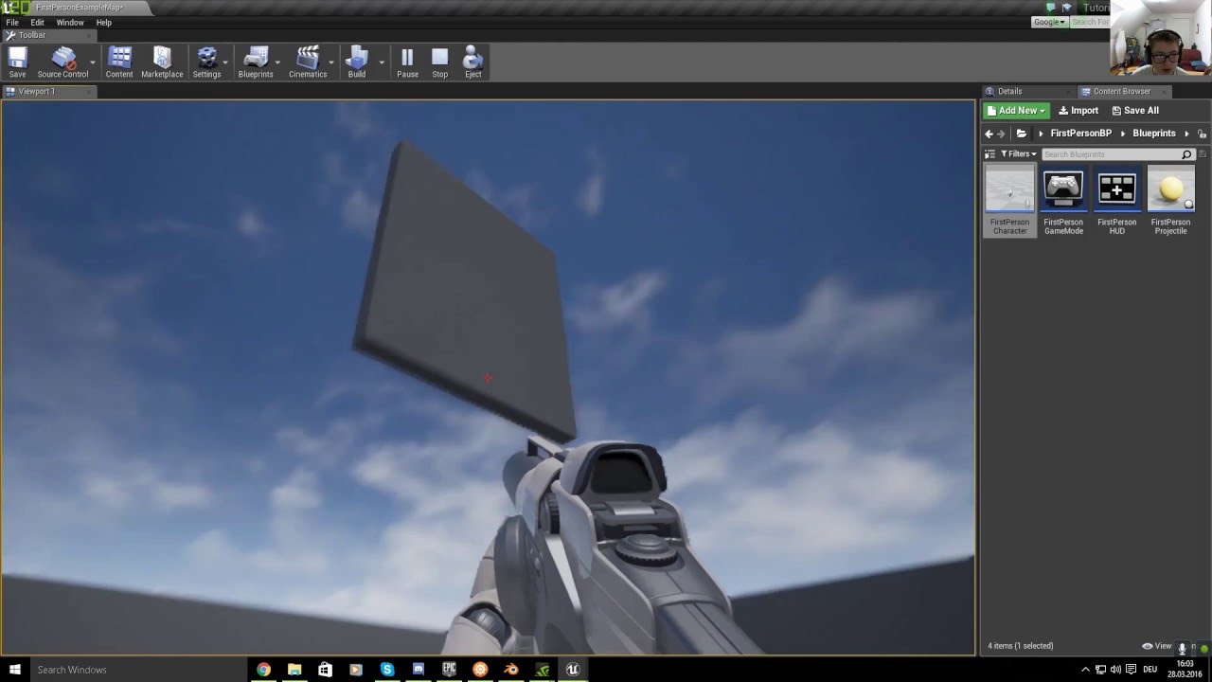1212x682 pixels.
Task: Select the FirstPersonHUD asset thumbnail
Action: (x=1117, y=188)
